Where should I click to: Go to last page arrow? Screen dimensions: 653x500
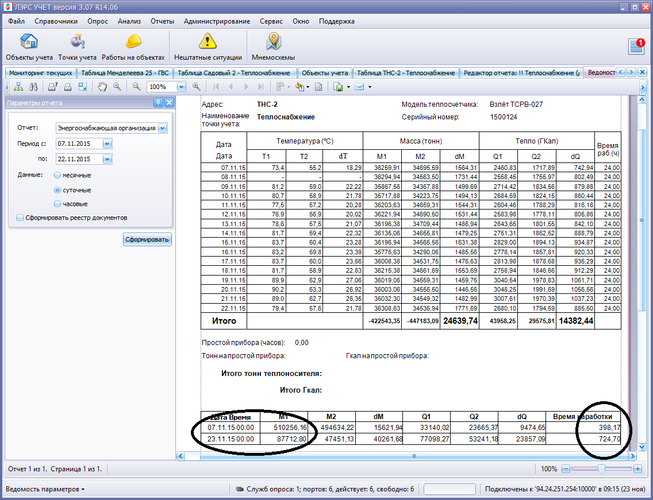click(261, 87)
